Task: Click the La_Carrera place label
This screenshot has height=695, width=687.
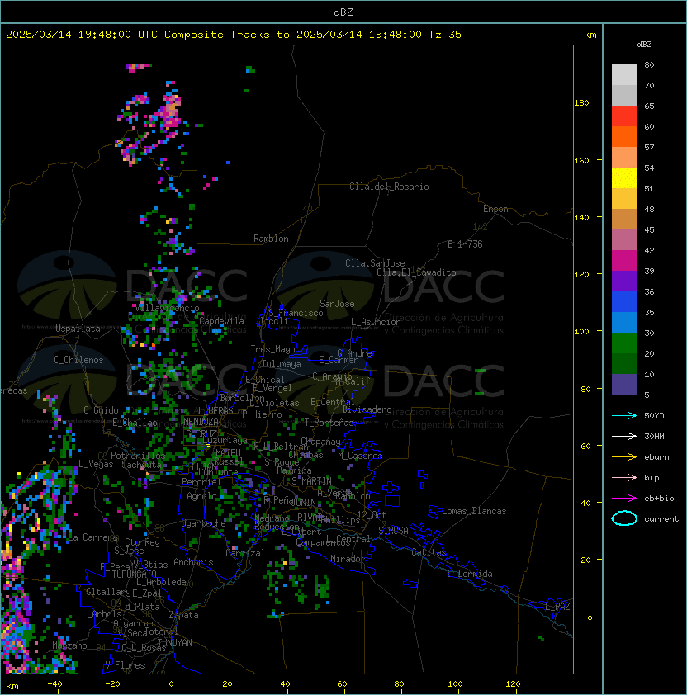Action: click(92, 537)
